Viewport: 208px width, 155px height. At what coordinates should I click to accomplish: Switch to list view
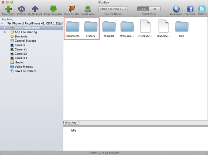155,9
